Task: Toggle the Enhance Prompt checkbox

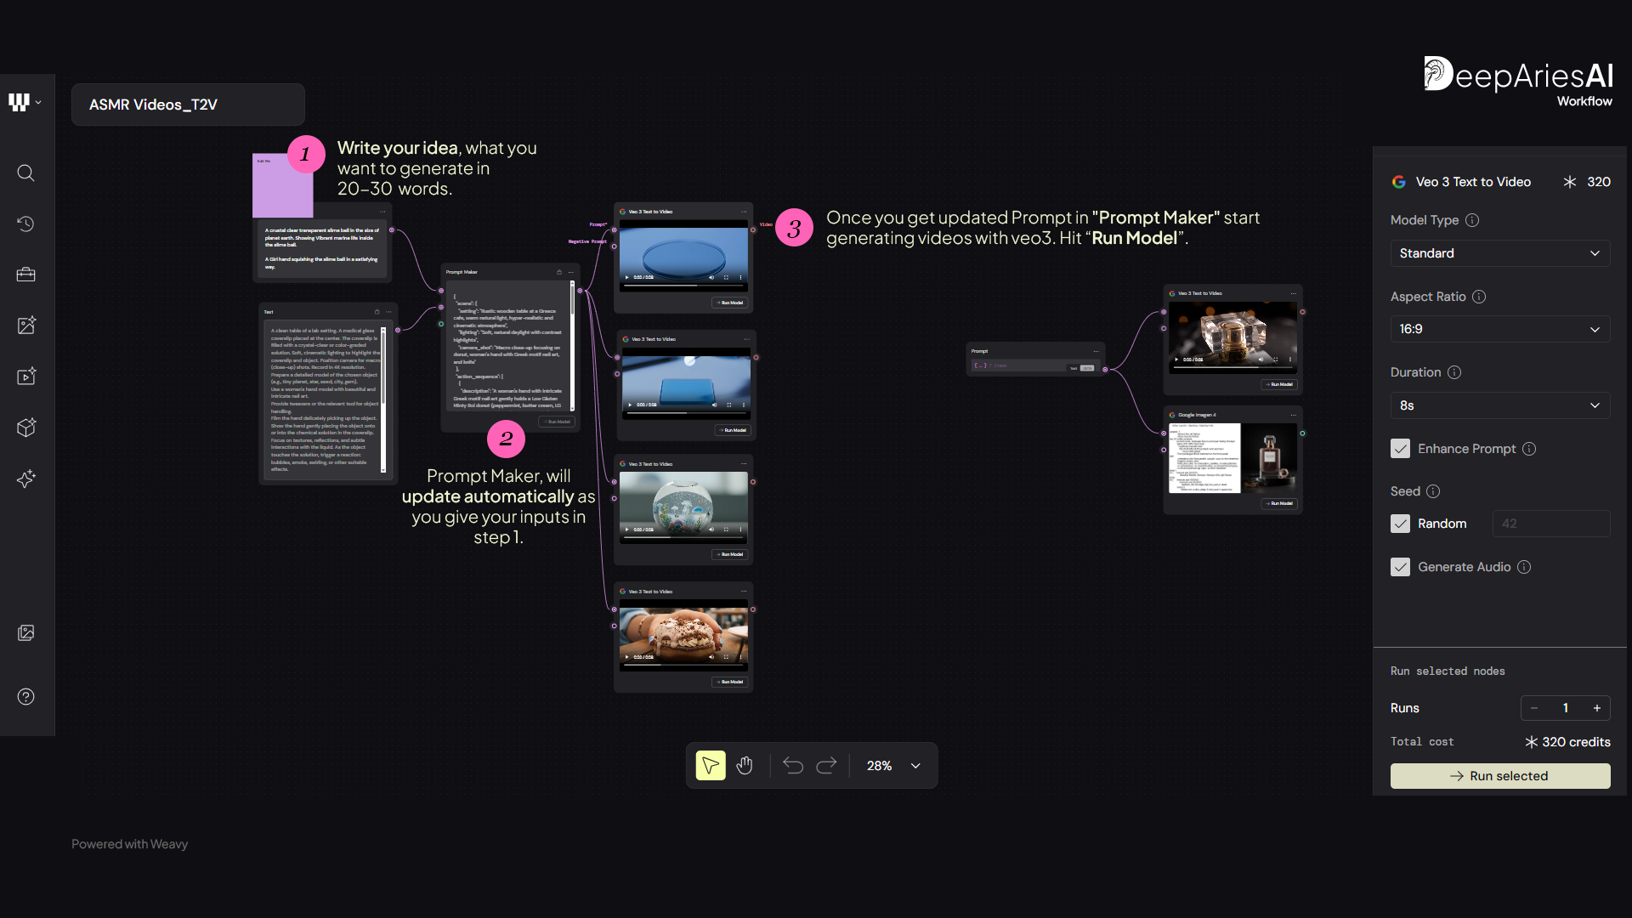Action: [x=1400, y=449]
